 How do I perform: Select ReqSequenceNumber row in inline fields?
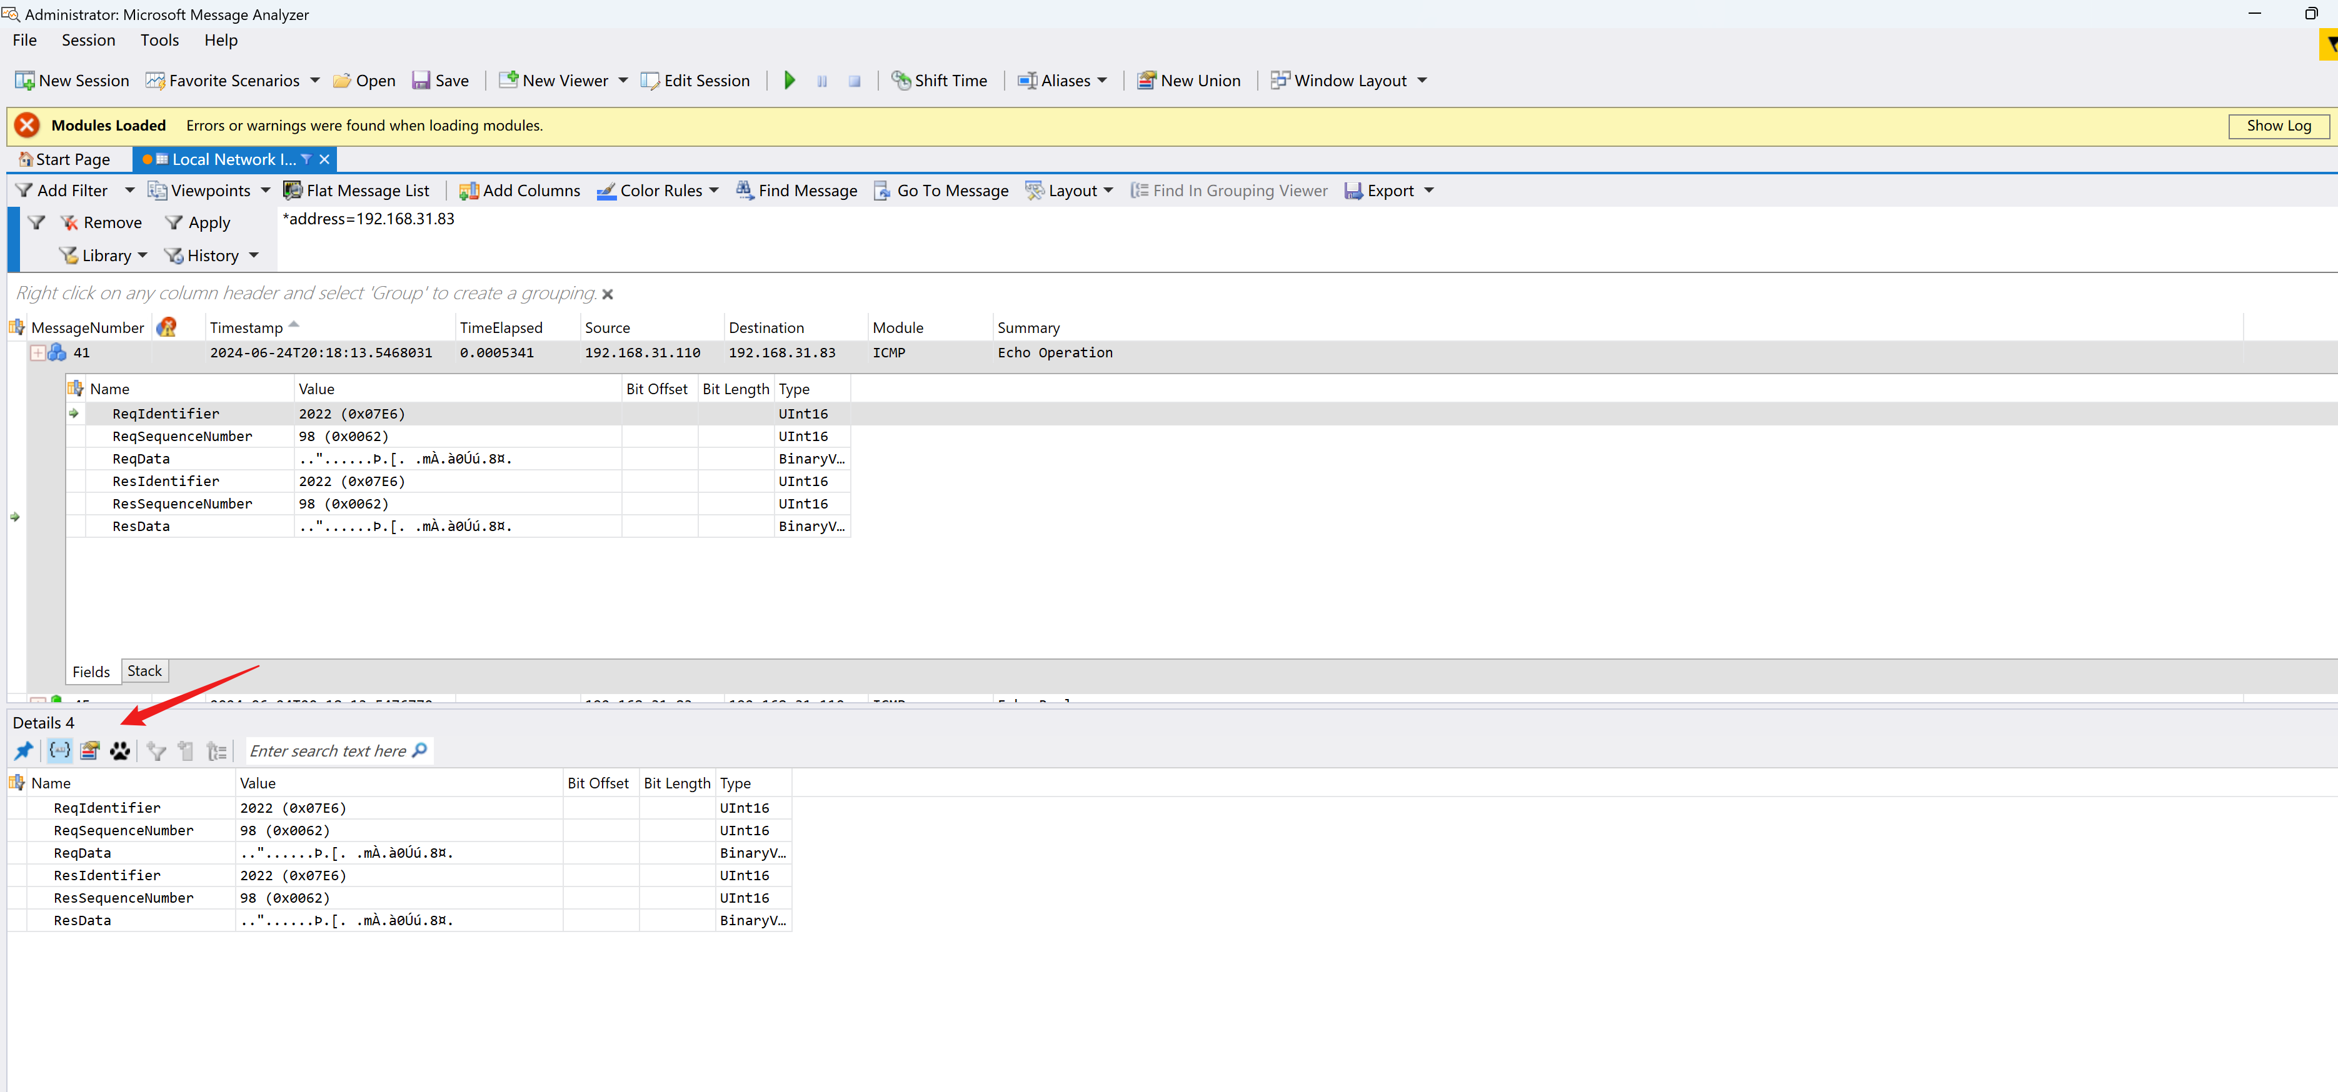(x=458, y=436)
